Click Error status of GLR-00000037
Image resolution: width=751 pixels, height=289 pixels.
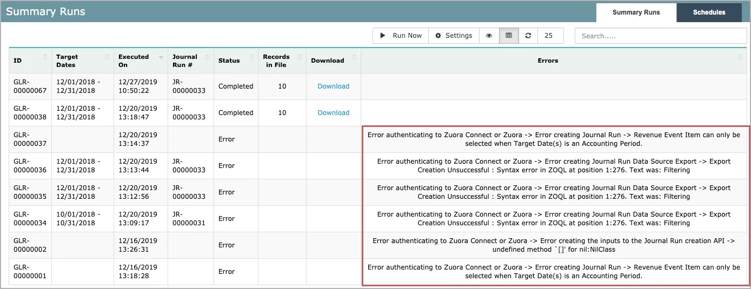[227, 139]
